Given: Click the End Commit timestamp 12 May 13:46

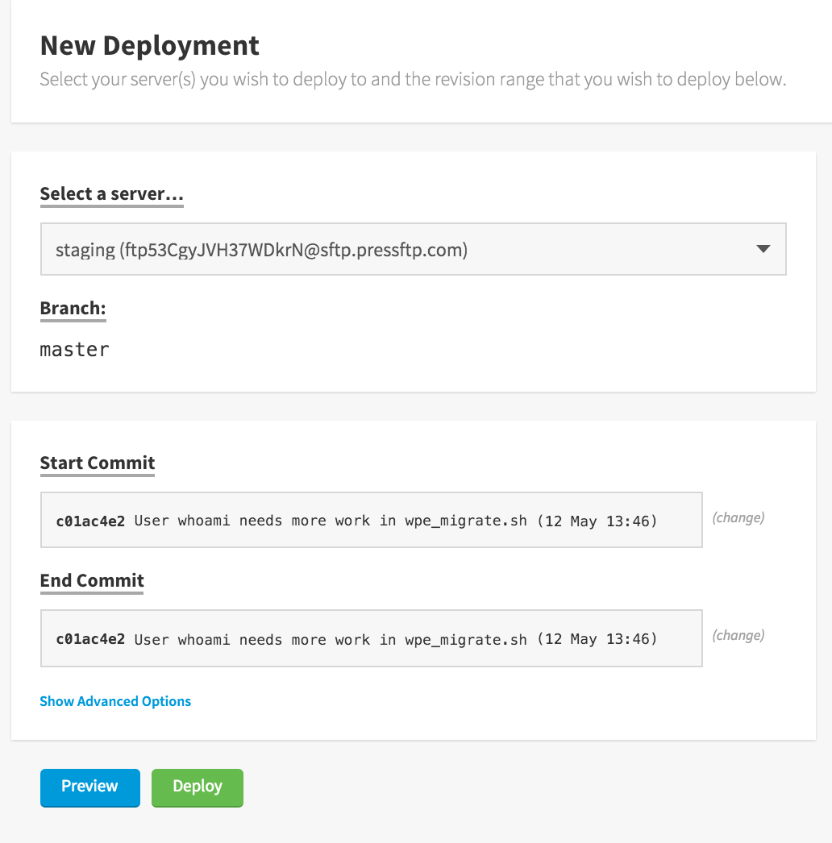Looking at the screenshot, I should [597, 639].
